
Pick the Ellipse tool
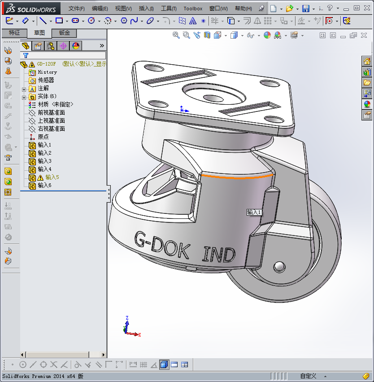coord(150,21)
